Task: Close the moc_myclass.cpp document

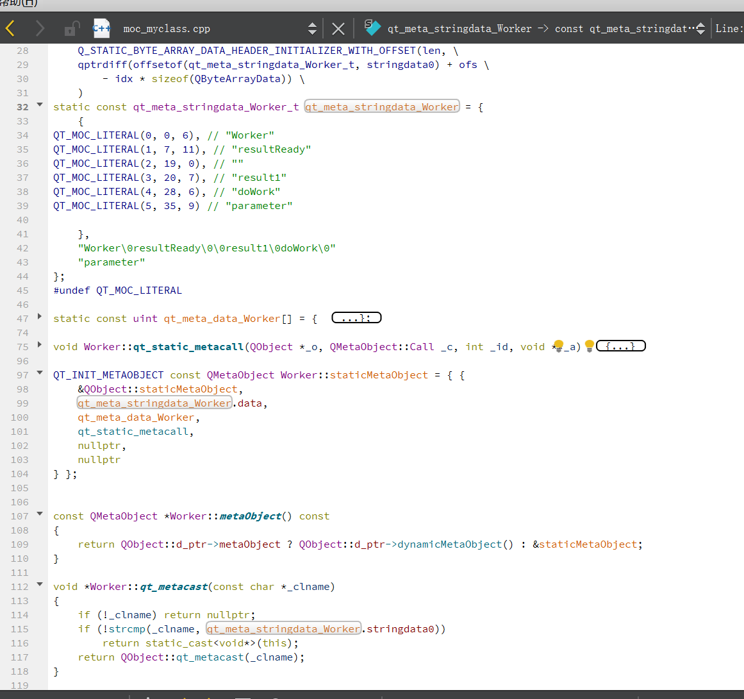Action: point(338,29)
